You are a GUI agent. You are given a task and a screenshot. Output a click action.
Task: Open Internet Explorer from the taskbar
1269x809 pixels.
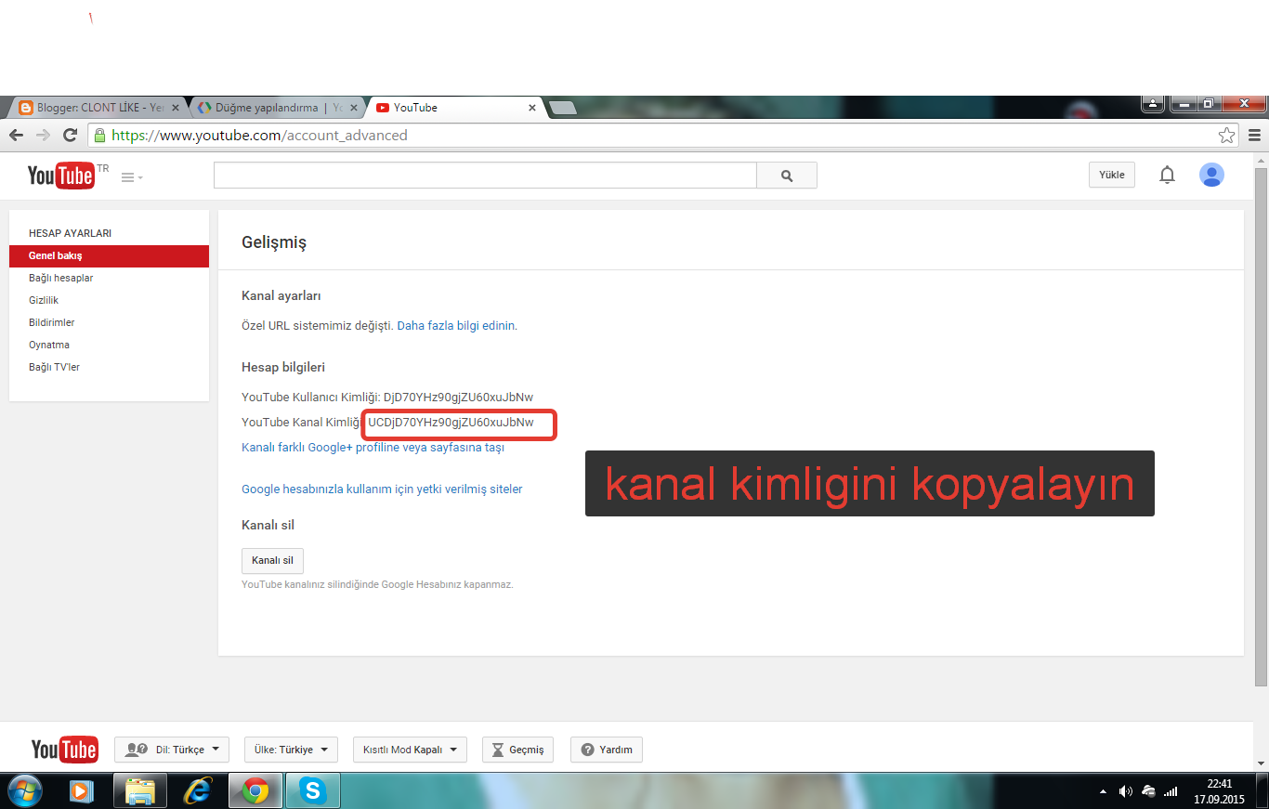tap(197, 790)
